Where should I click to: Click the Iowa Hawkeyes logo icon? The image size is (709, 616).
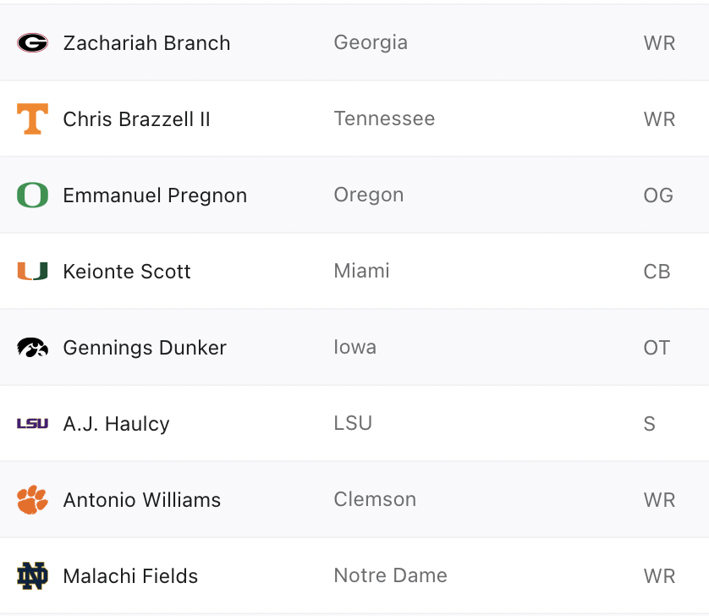point(32,348)
